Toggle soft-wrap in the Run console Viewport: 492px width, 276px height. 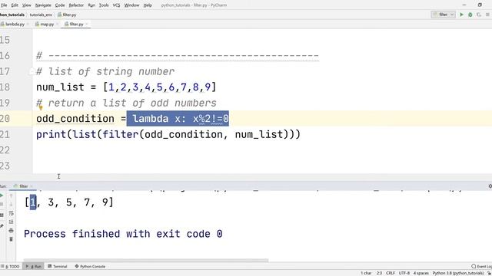(x=11, y=213)
